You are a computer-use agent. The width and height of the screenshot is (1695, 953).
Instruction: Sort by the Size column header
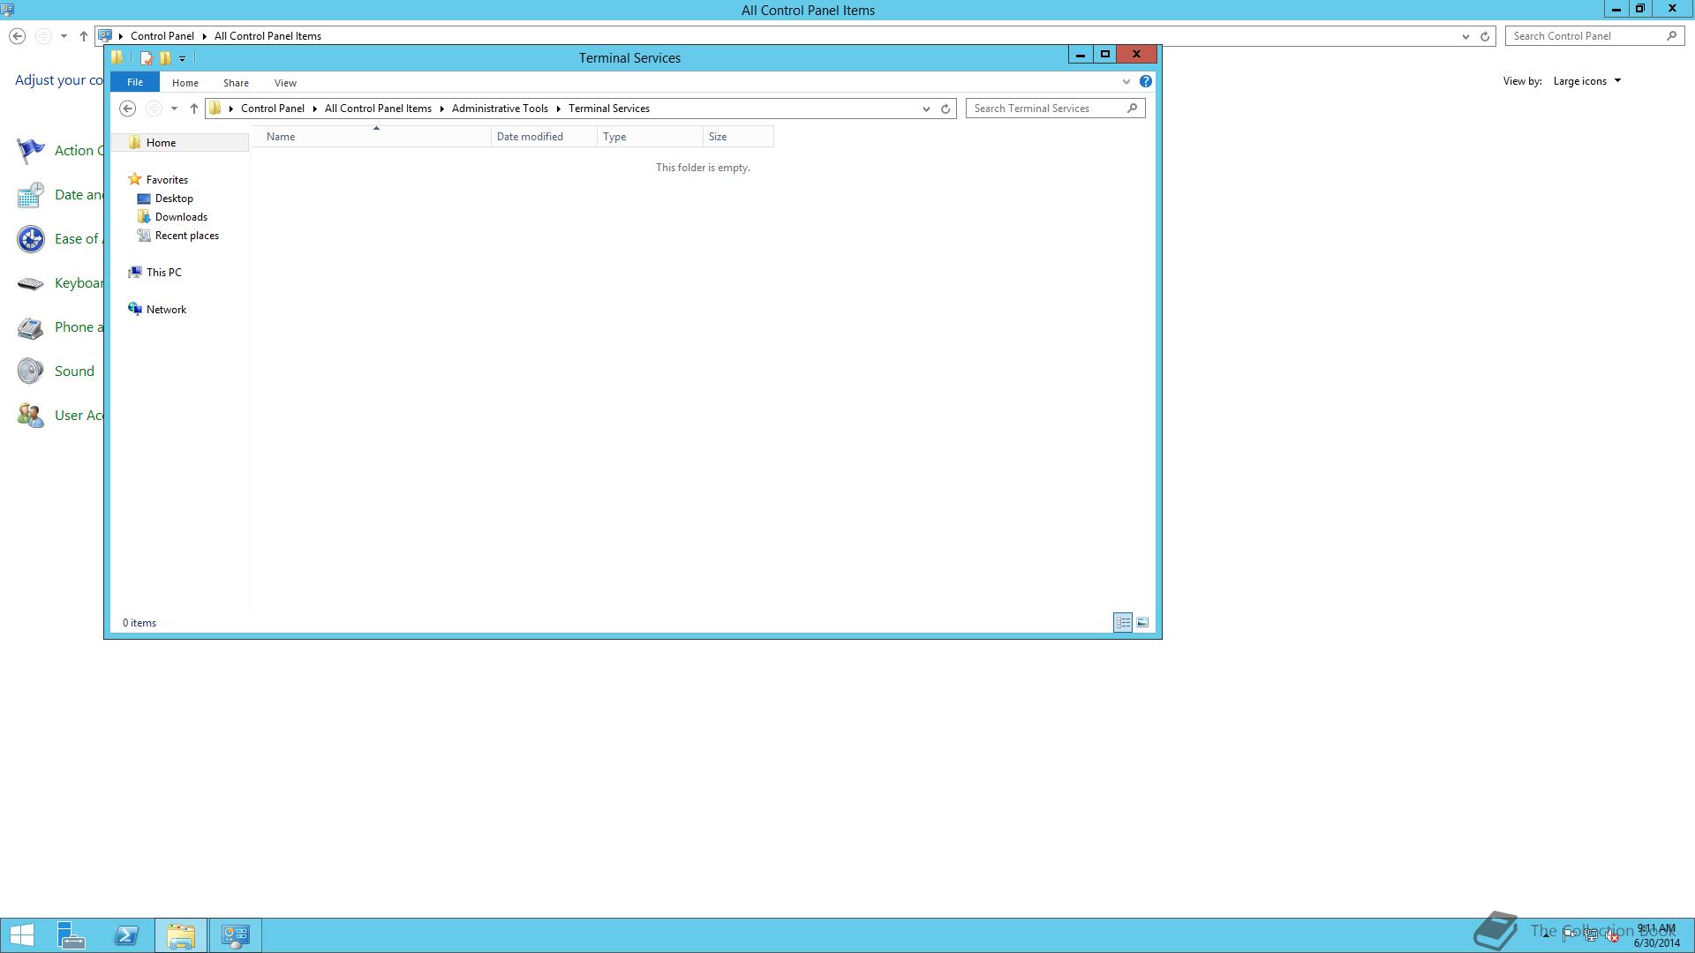tap(738, 137)
